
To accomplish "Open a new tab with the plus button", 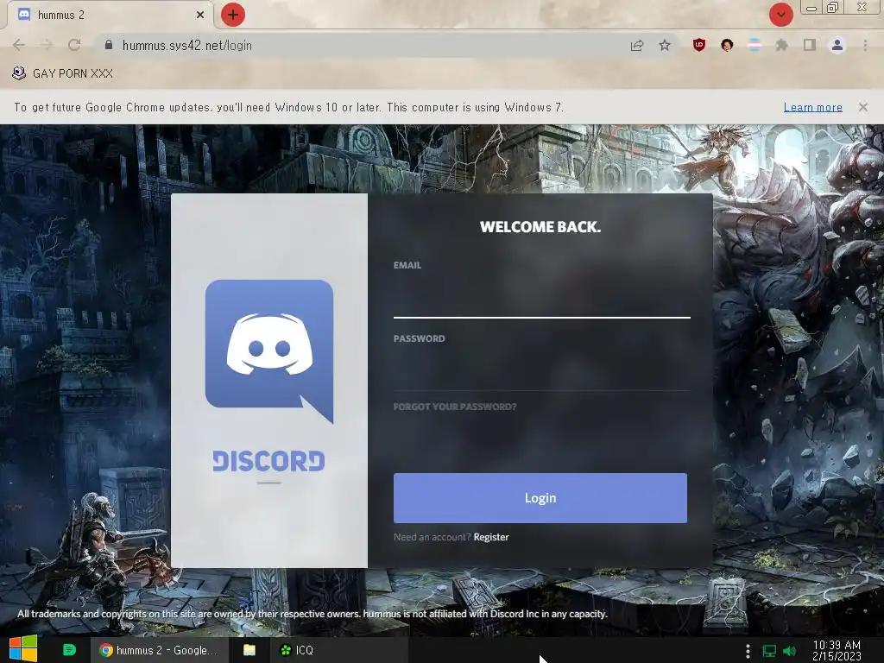I will (233, 16).
